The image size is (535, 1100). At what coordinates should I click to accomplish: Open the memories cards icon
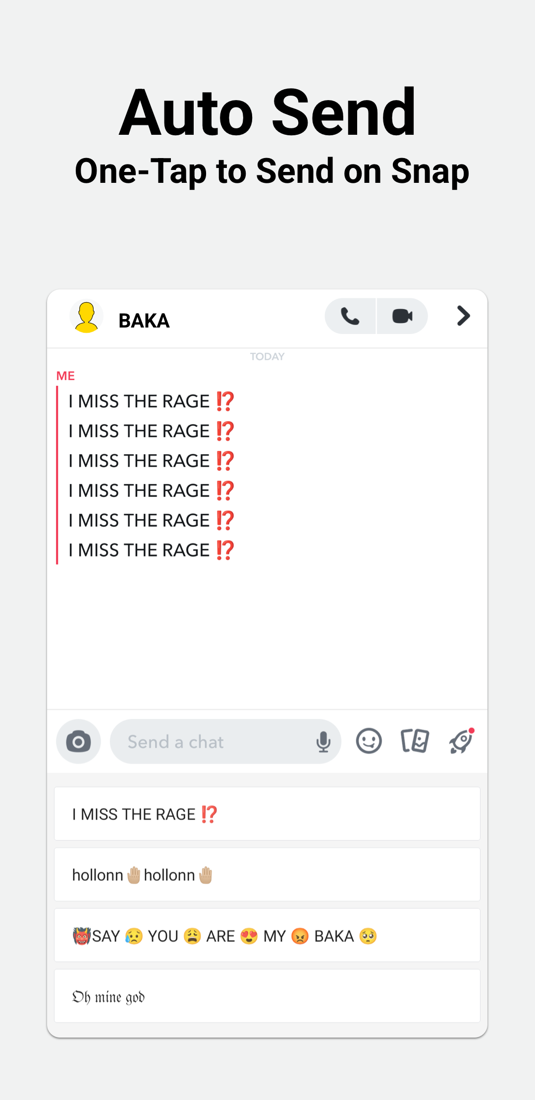pos(415,742)
